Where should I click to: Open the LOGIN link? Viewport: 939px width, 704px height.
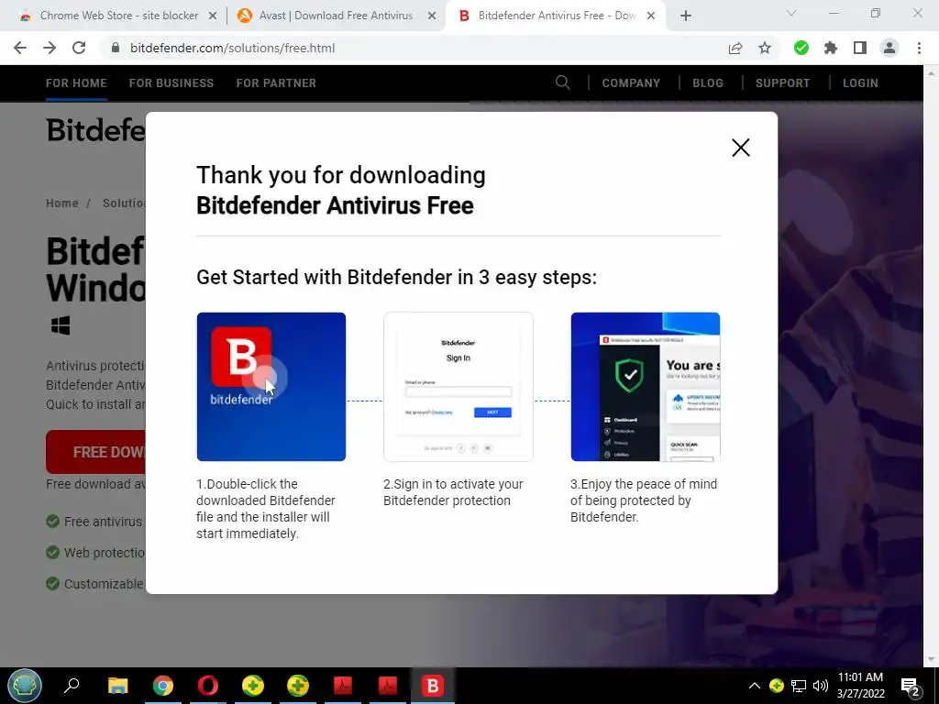click(860, 83)
